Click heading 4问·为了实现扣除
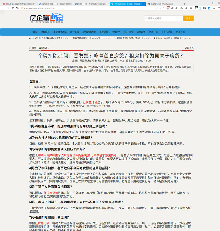 pos(69,168)
